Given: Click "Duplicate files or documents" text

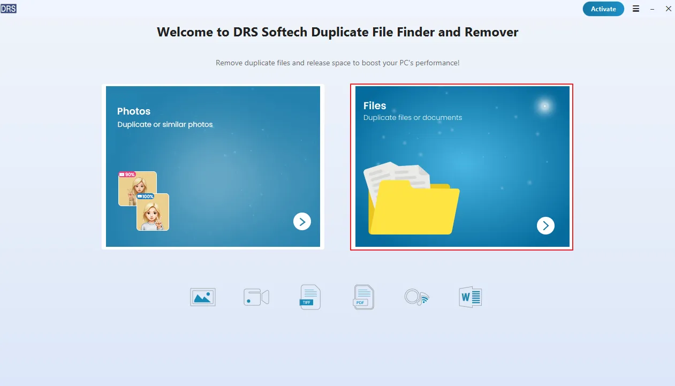Looking at the screenshot, I should coord(413,117).
